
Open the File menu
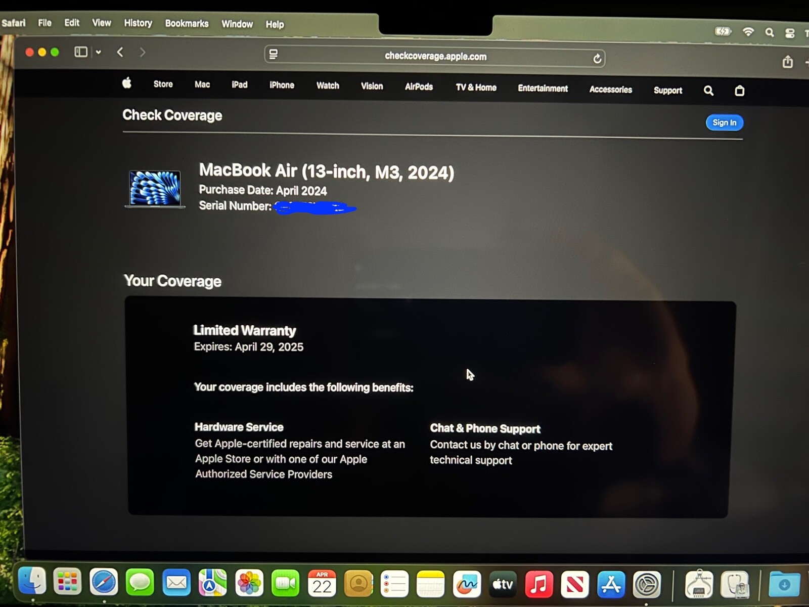[44, 23]
